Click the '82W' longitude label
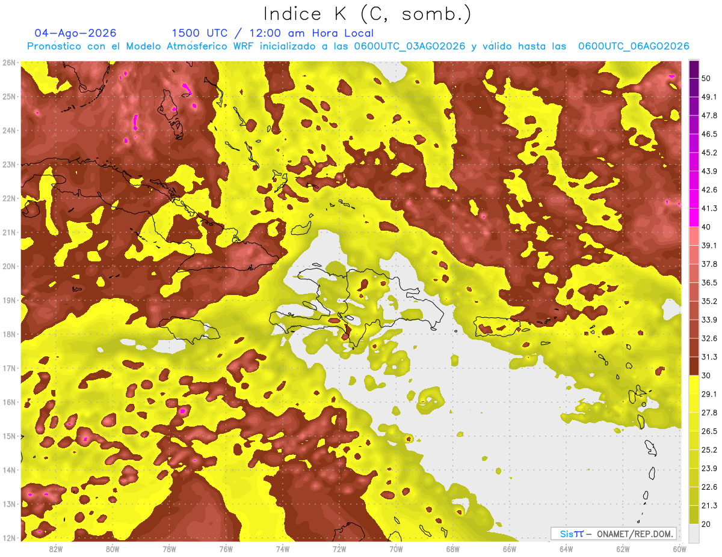 click(x=55, y=549)
